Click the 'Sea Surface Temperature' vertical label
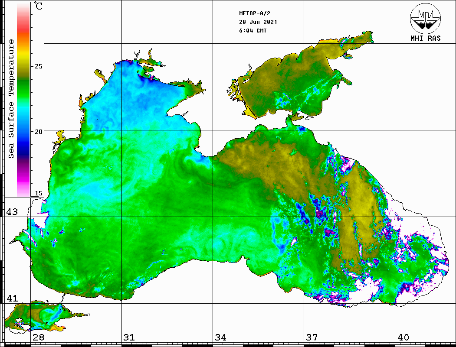This screenshot has height=347, width=456. (11, 99)
